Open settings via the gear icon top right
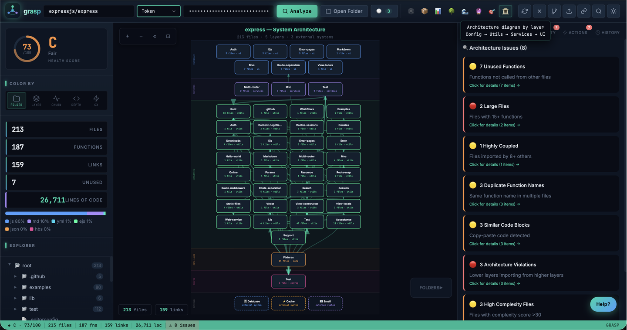627x330 pixels. point(613,11)
